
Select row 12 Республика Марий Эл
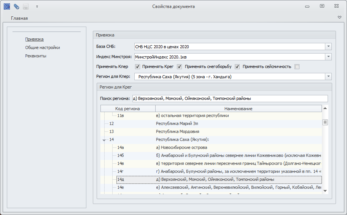pos(211,123)
